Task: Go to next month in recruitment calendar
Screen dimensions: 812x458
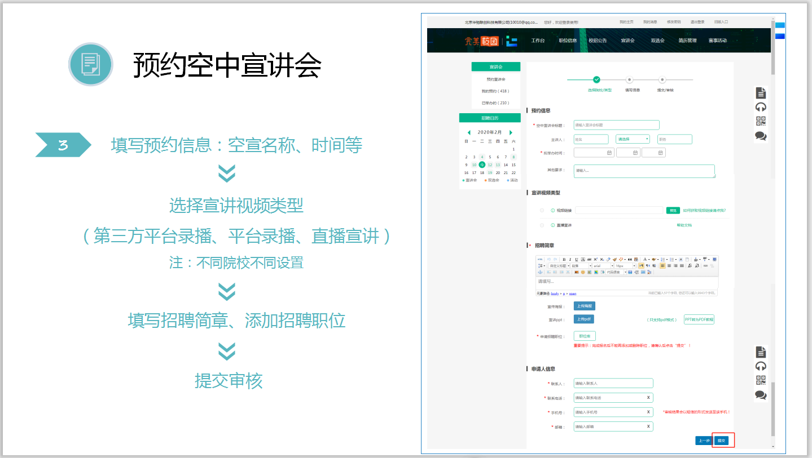Action: click(511, 132)
